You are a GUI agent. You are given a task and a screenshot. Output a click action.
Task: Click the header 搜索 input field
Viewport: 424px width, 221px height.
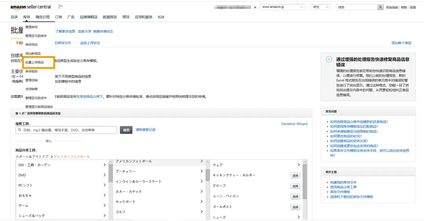pos(356,7)
